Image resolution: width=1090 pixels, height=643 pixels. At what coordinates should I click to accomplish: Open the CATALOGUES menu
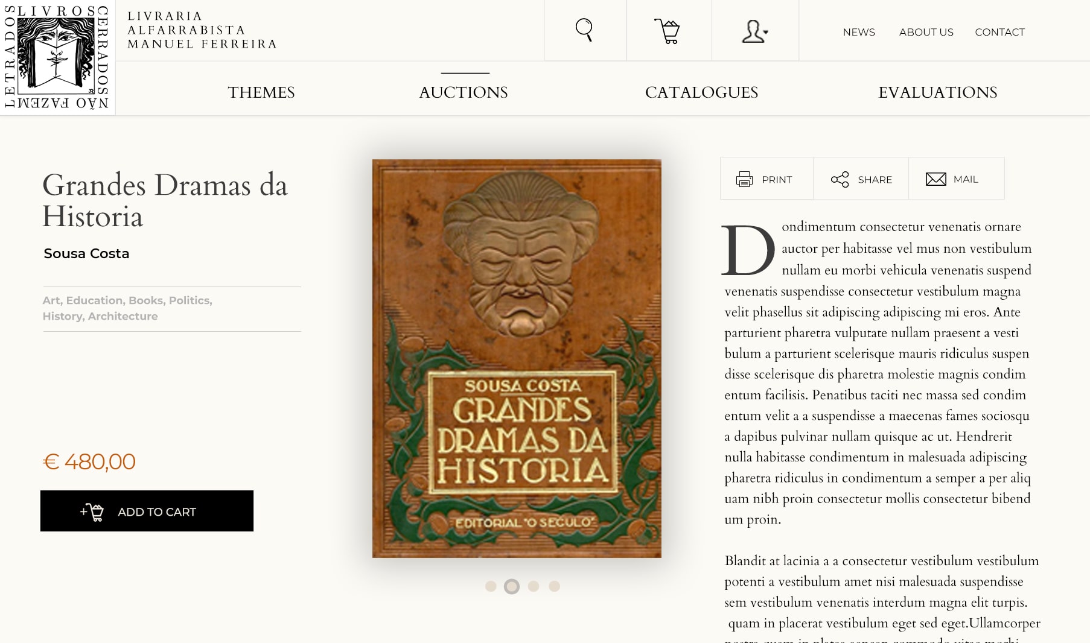pos(701,92)
